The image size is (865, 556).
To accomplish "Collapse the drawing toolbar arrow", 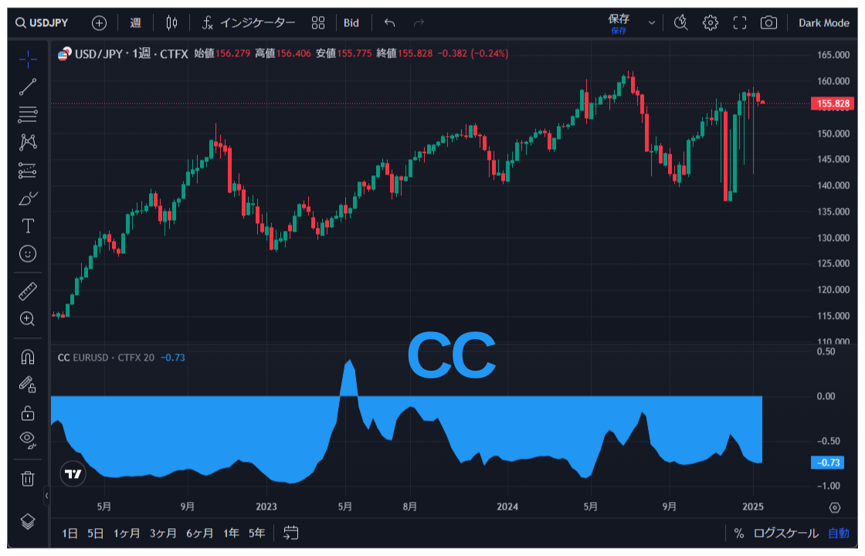I will pyautogui.click(x=46, y=495).
